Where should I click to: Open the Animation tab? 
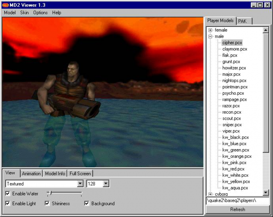click(x=31, y=173)
